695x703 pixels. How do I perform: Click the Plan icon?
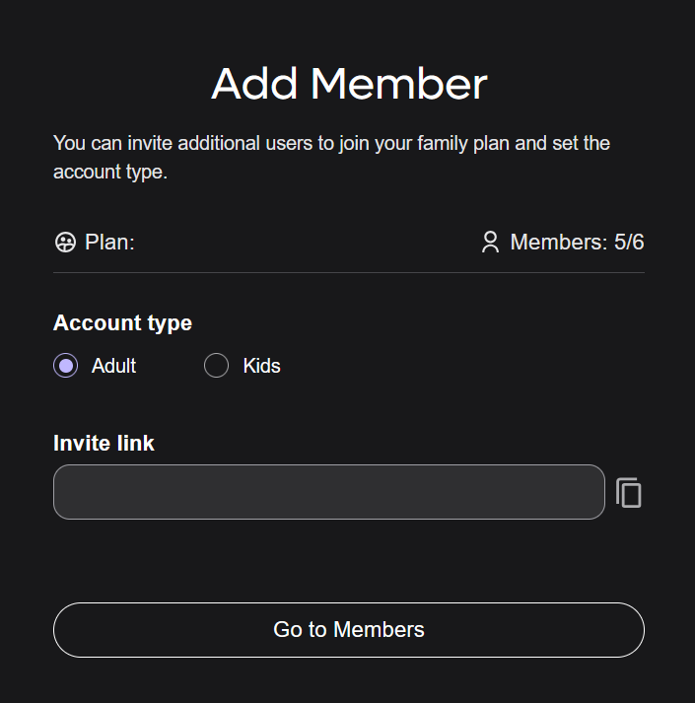coord(65,242)
